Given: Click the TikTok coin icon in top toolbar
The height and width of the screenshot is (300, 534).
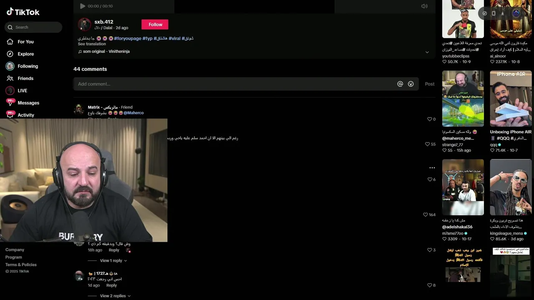Looking at the screenshot, I should point(485,13).
